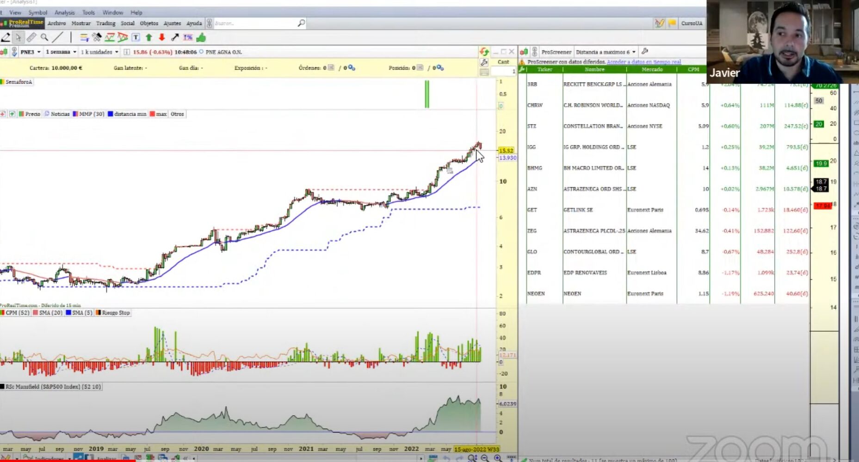The image size is (859, 462).
Task: Select the magnifier zoom tool
Action: (44, 37)
